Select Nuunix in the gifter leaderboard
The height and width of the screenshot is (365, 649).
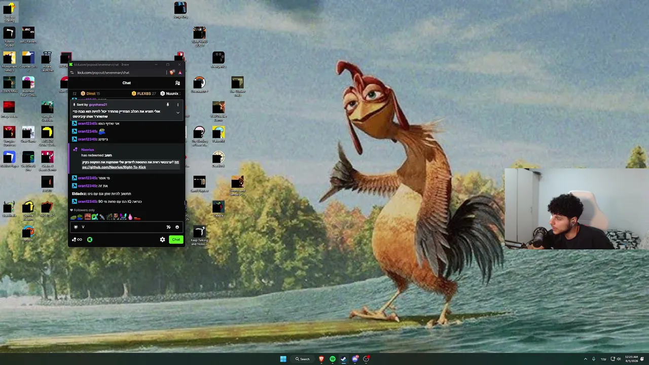click(170, 94)
